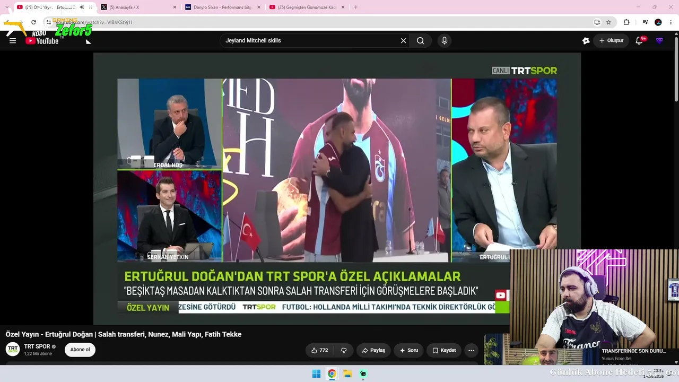Submit search with the magnifier button
This screenshot has height=382, width=679.
(x=421, y=41)
